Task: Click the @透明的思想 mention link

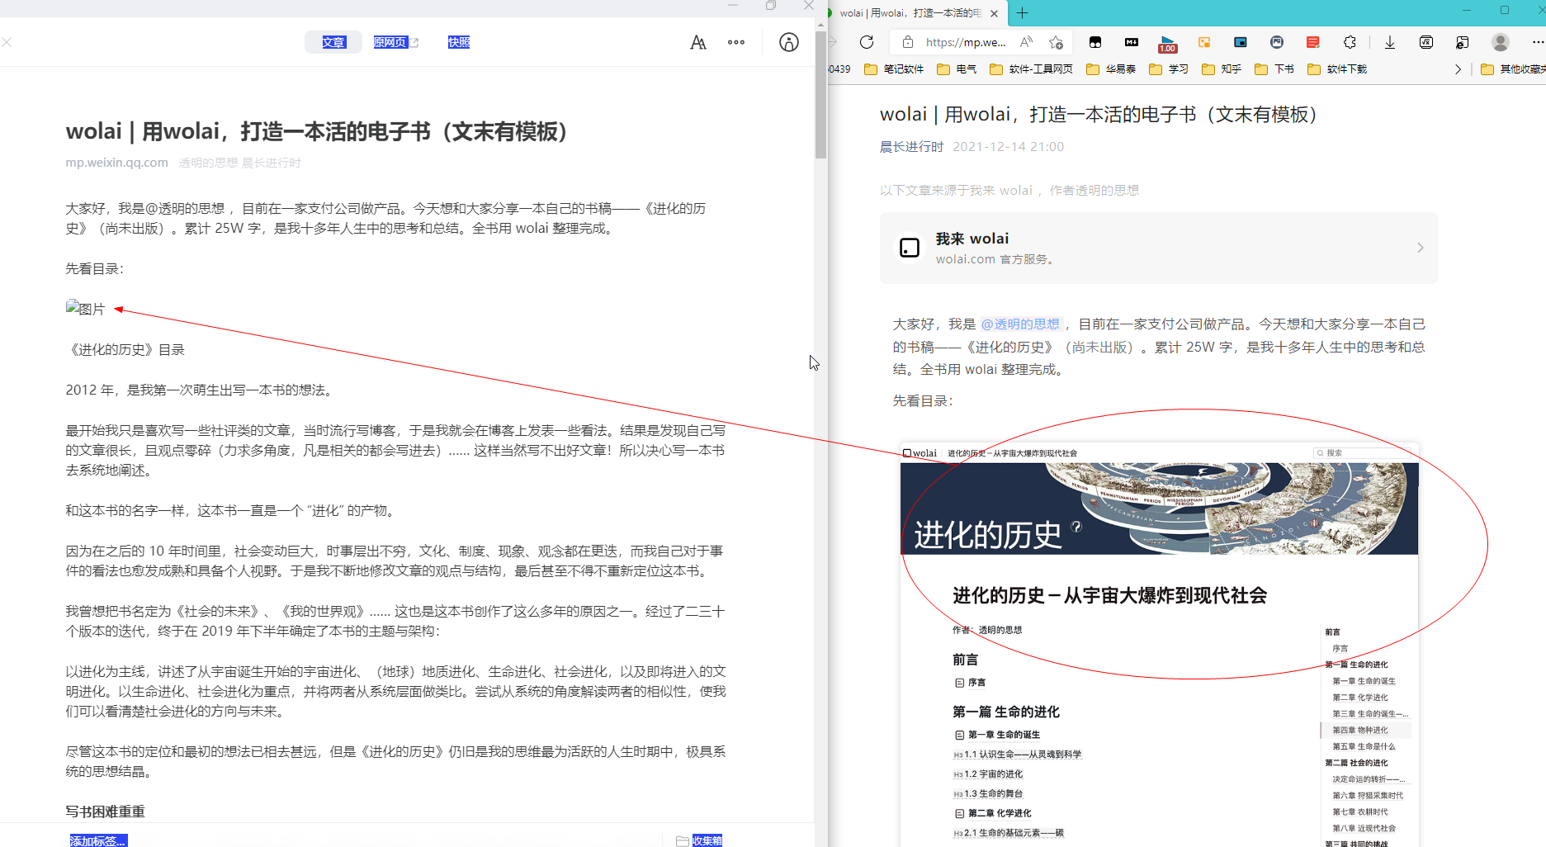Action: click(x=1020, y=324)
